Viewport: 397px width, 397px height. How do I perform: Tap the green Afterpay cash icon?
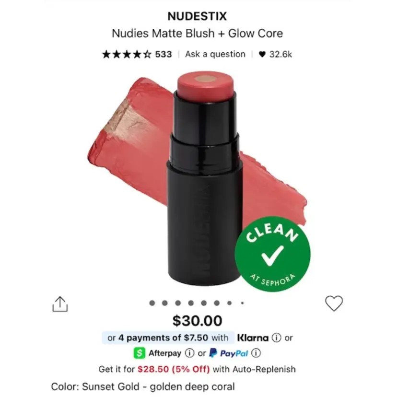(139, 353)
